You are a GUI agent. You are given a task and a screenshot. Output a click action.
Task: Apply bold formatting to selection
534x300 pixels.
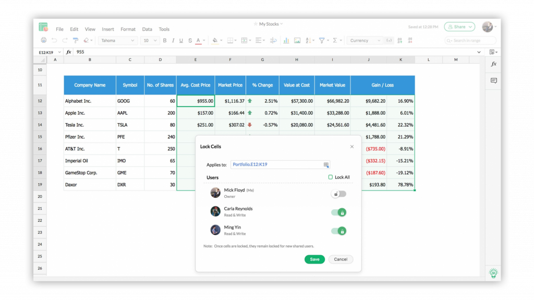tap(165, 40)
